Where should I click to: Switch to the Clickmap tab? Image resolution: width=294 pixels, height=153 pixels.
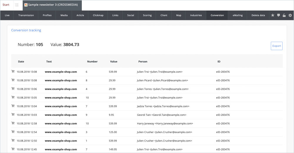pos(98,15)
